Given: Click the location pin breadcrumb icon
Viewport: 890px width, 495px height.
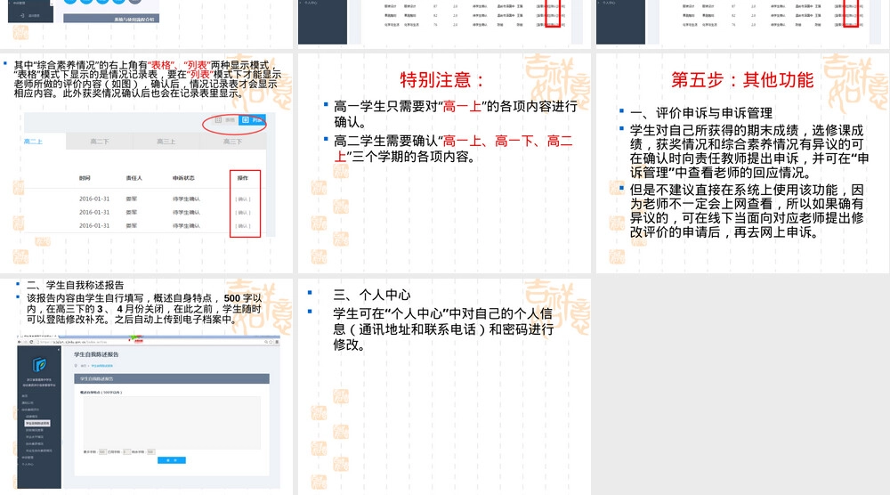Looking at the screenshot, I should [76, 366].
